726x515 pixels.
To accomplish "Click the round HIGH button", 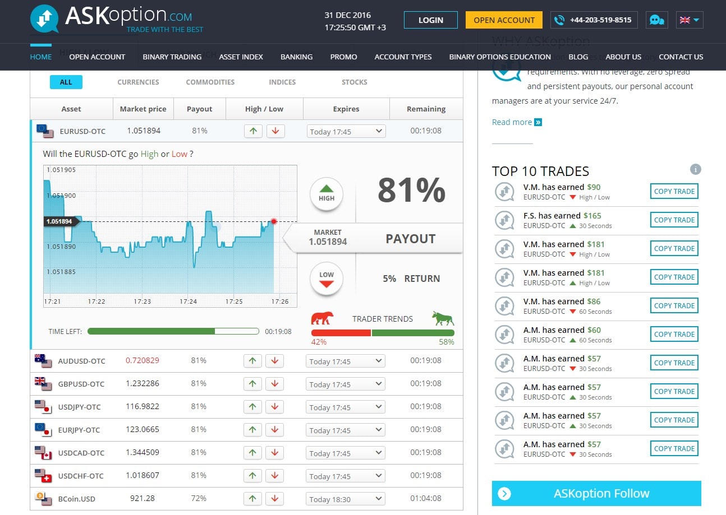I will coord(326,194).
